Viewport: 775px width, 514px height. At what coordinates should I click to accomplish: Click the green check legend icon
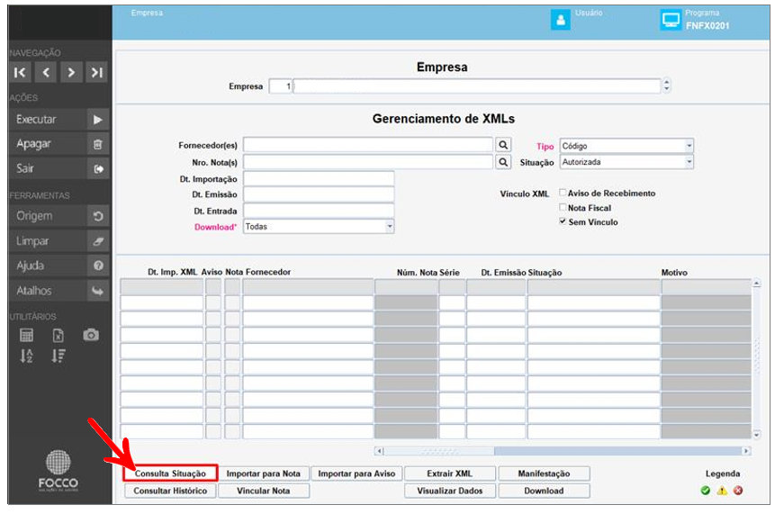click(706, 491)
